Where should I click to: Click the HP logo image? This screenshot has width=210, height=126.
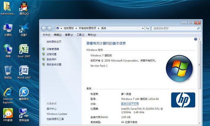(x=183, y=100)
